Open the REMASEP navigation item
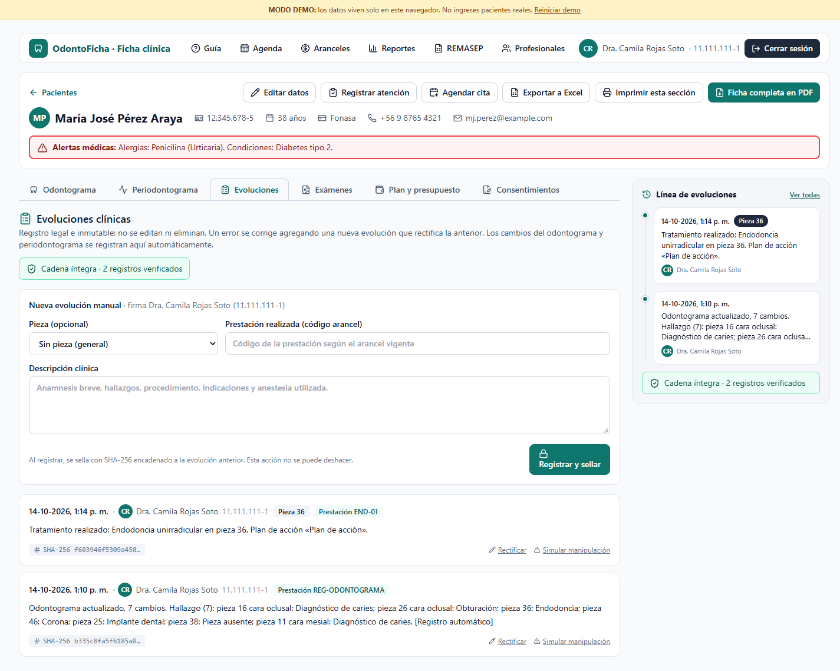840x671 pixels. pos(459,48)
